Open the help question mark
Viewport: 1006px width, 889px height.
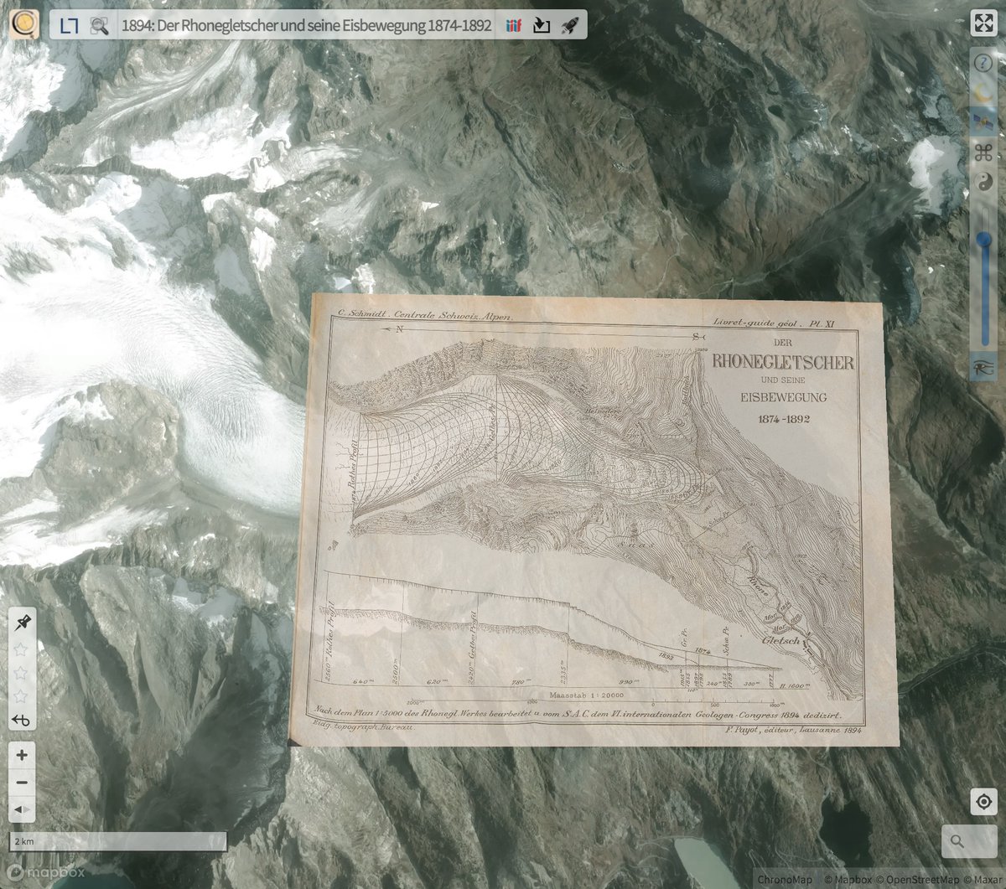coord(983,65)
